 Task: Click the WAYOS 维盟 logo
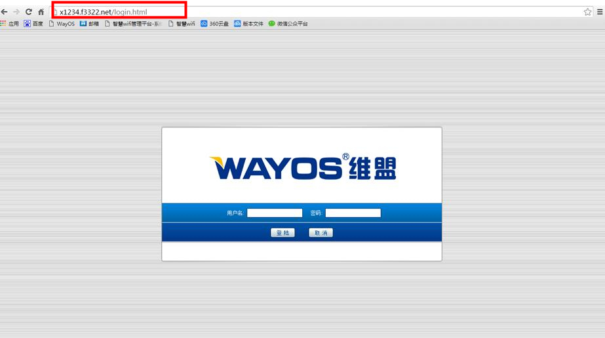pyautogui.click(x=303, y=167)
